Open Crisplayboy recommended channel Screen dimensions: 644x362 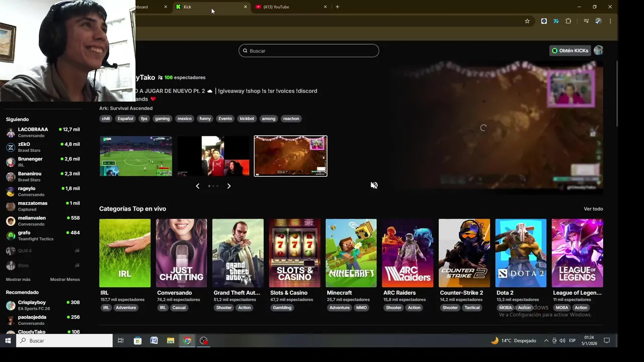coord(43,305)
